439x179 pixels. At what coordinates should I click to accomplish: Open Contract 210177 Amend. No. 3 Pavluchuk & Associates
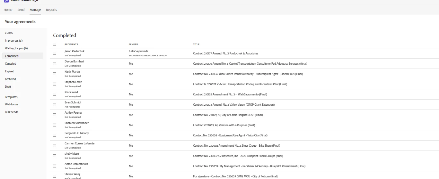(225, 53)
